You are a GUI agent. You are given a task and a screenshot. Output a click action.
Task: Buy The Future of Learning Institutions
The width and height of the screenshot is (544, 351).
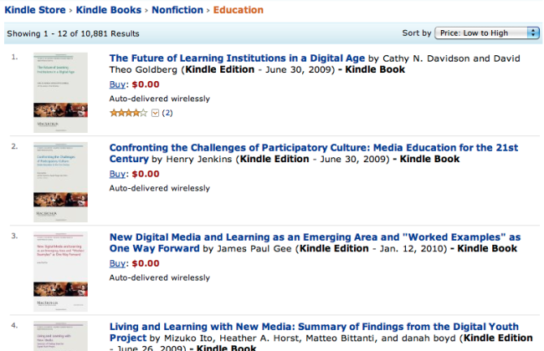point(118,84)
